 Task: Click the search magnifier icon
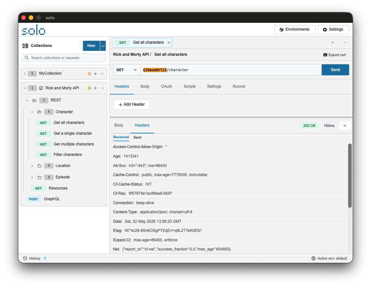tap(27, 58)
